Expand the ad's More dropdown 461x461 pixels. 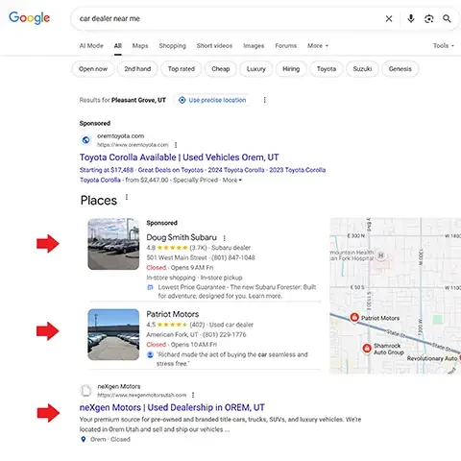click(232, 180)
